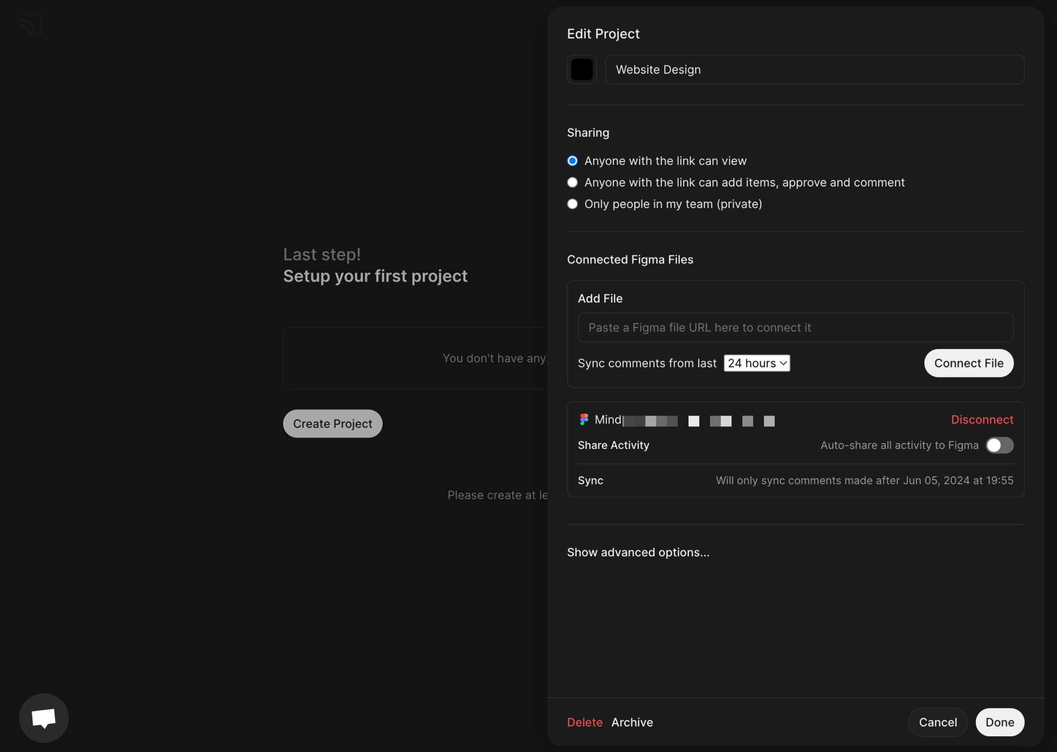Click the Connect File button
Image resolution: width=1057 pixels, height=752 pixels.
point(969,362)
